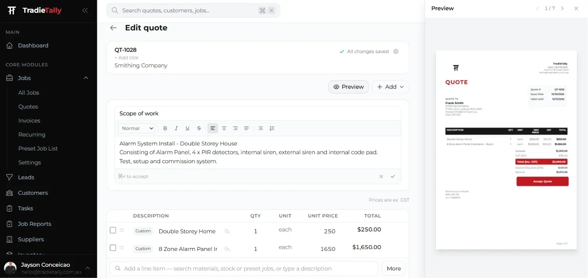
Task: Open quote settings gear beside All changes saved
Action: point(396,52)
